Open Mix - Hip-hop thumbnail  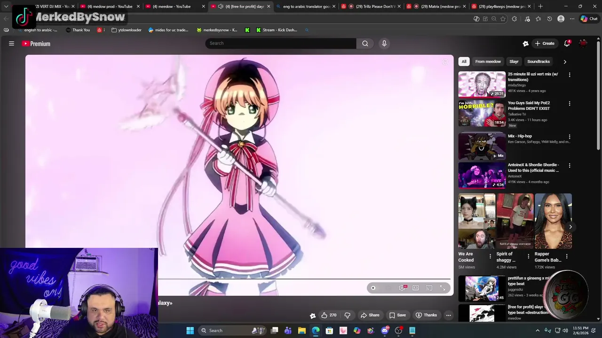(482, 146)
